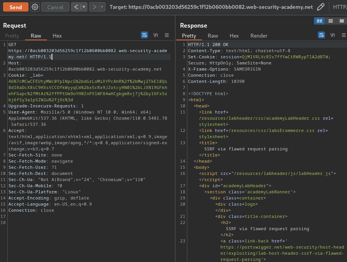Click the portswigger.net link-back href
The height and width of the screenshot is (262, 347).
click(x=282, y=254)
